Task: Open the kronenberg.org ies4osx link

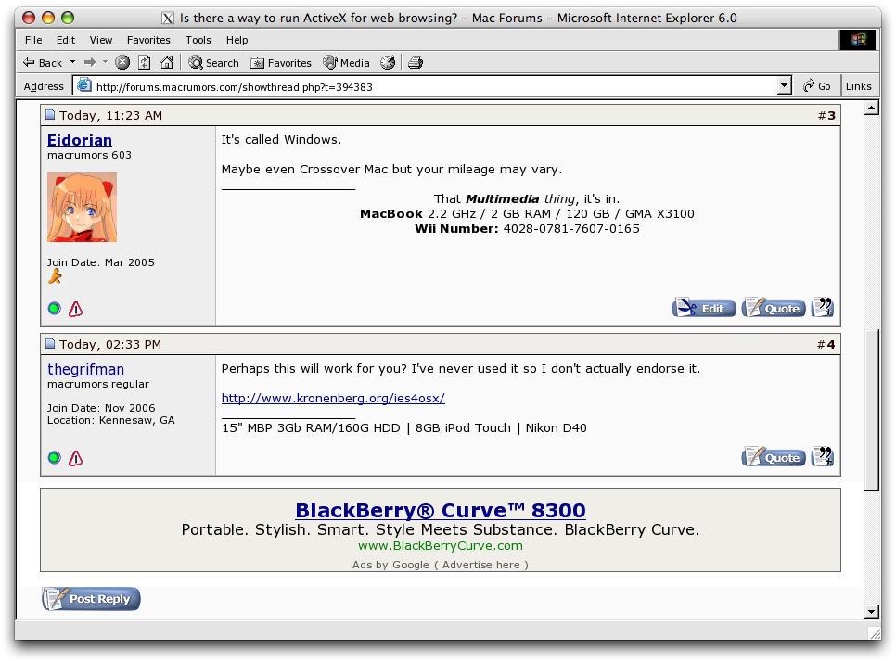Action: coord(333,398)
